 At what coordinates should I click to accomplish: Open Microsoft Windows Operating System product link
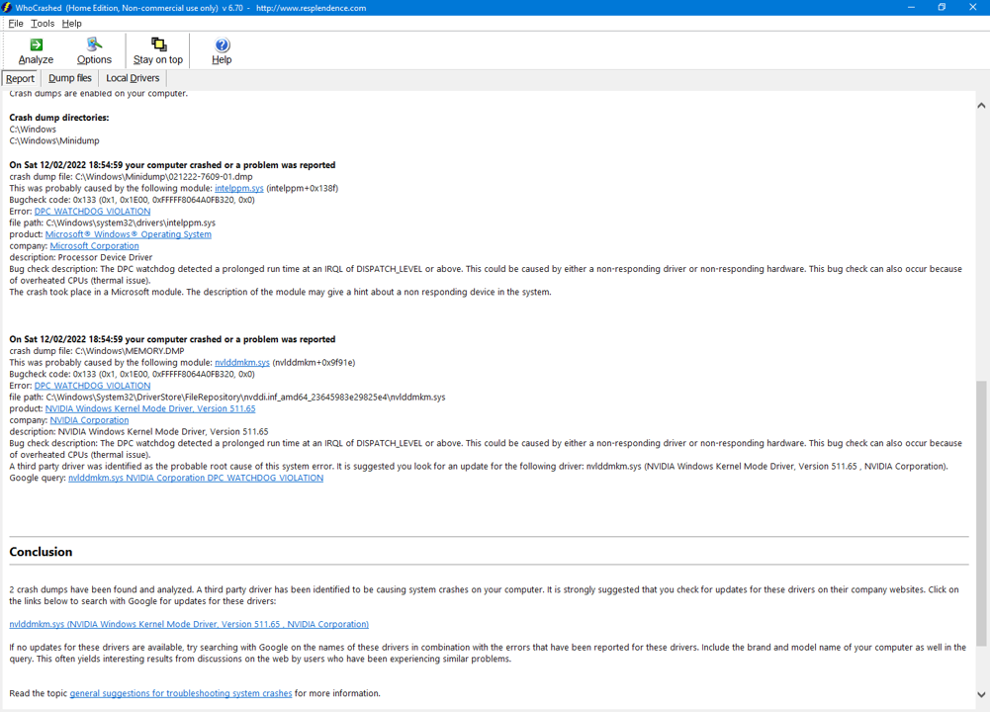pyautogui.click(x=129, y=234)
